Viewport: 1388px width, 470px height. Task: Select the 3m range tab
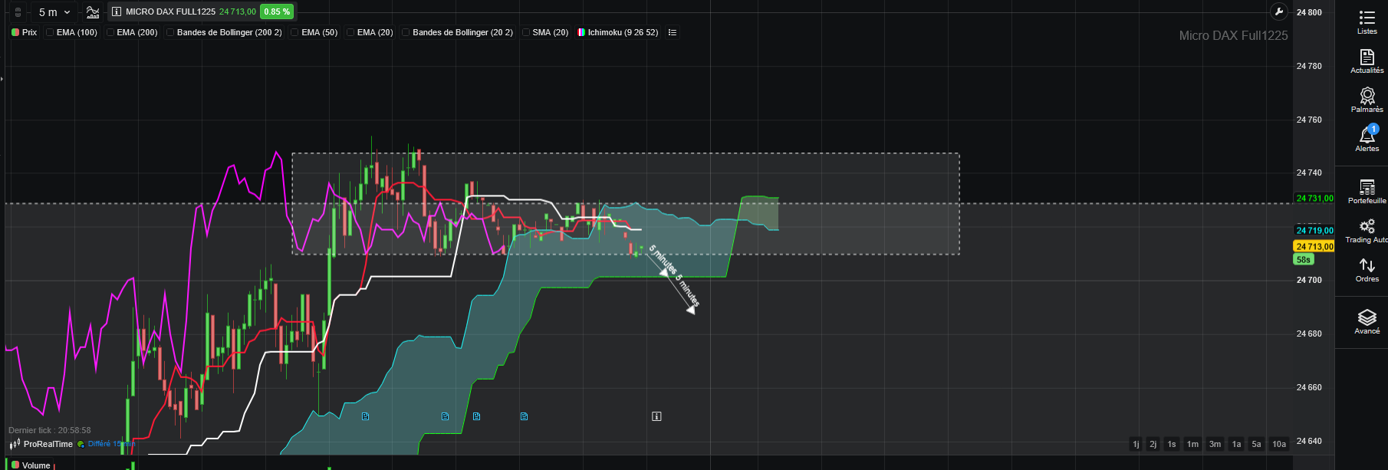[x=1215, y=444]
